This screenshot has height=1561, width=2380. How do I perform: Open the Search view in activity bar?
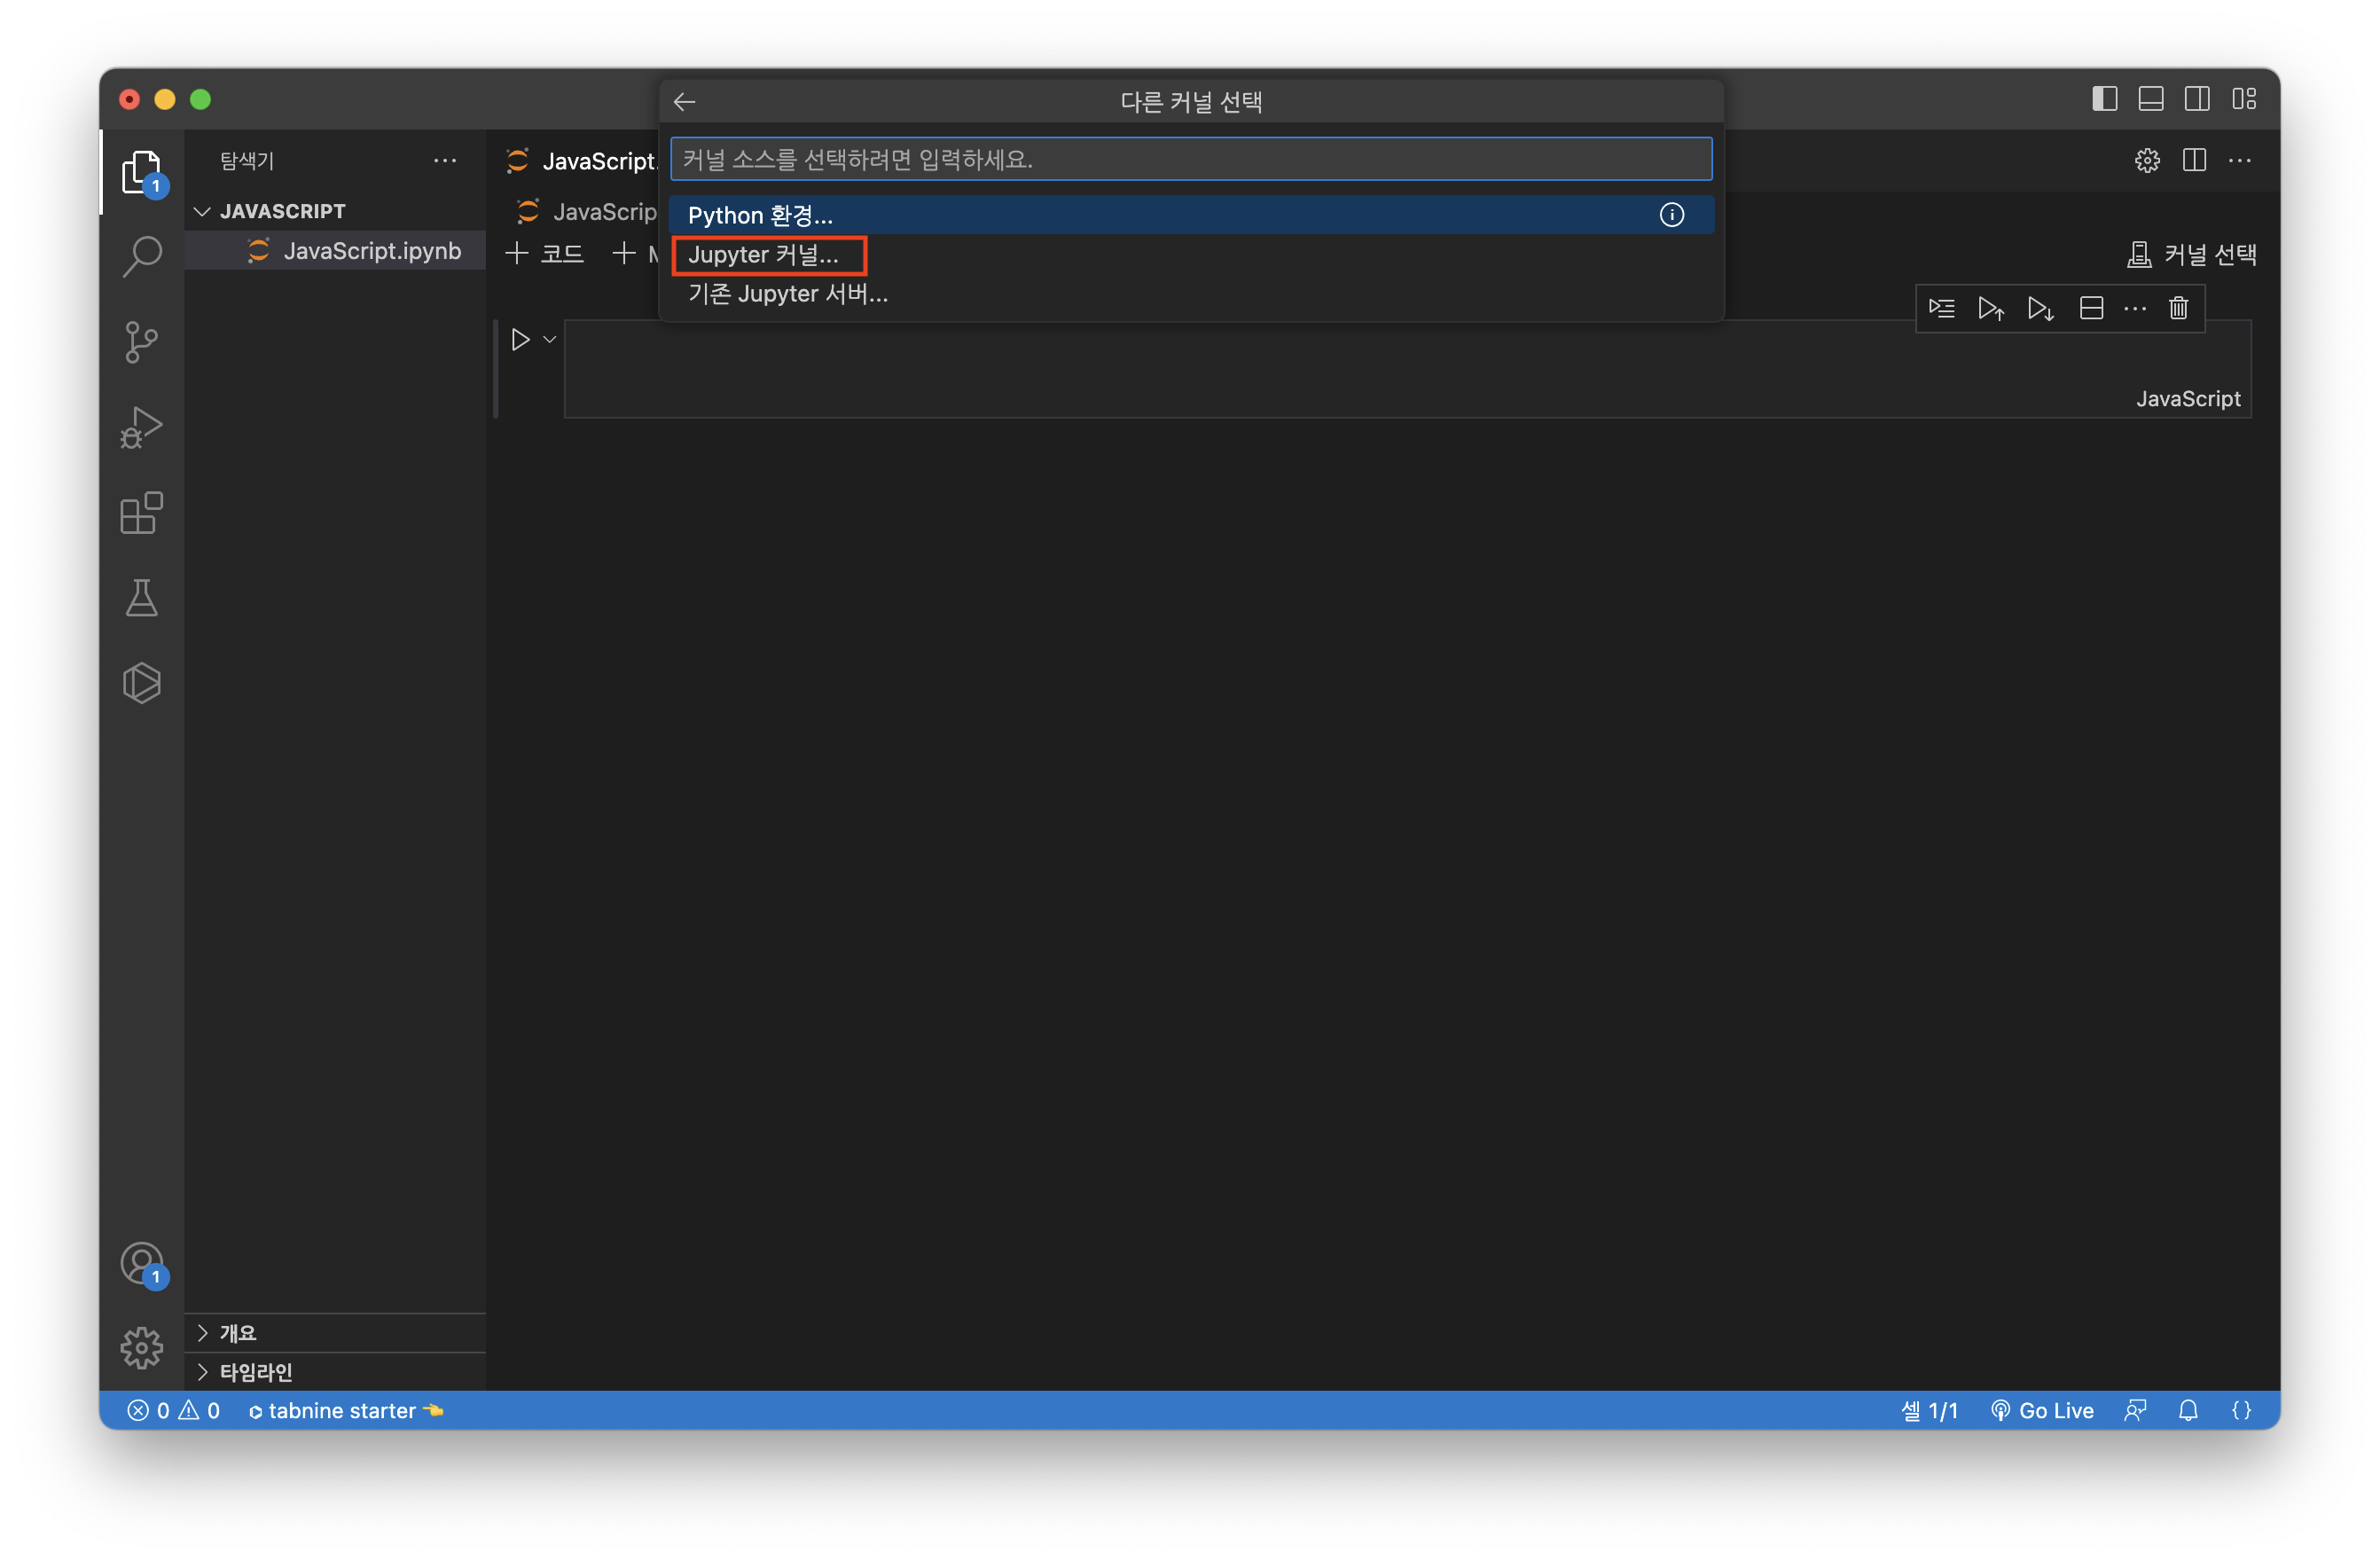click(141, 257)
